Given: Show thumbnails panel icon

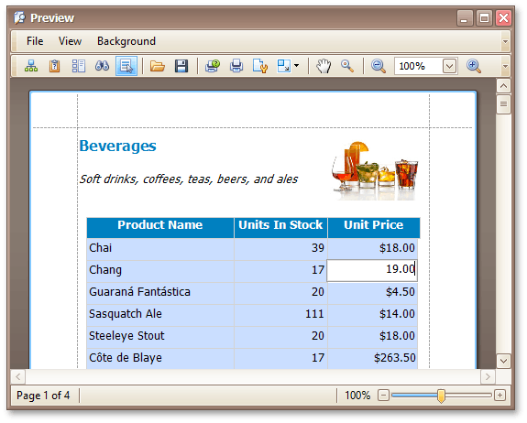Looking at the screenshot, I should point(78,66).
